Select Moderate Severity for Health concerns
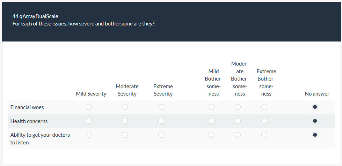 pyautogui.click(x=125, y=121)
